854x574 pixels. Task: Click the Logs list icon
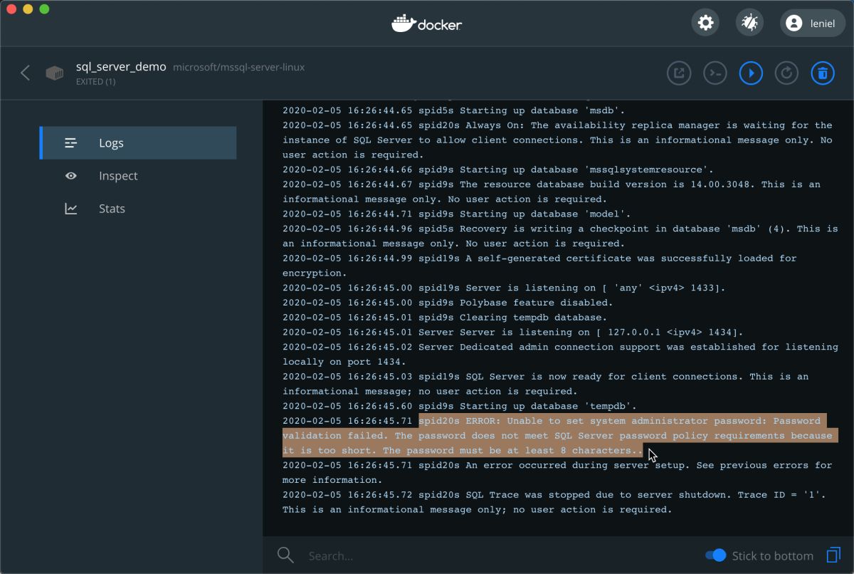[71, 142]
